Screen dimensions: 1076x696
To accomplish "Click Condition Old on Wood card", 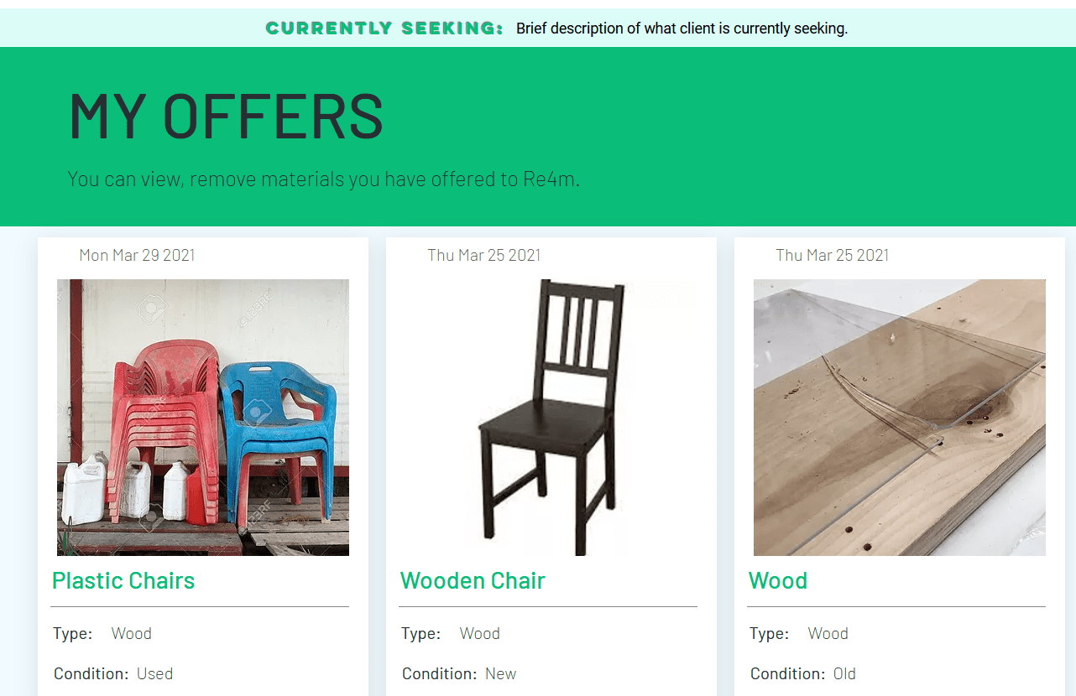I will click(803, 673).
